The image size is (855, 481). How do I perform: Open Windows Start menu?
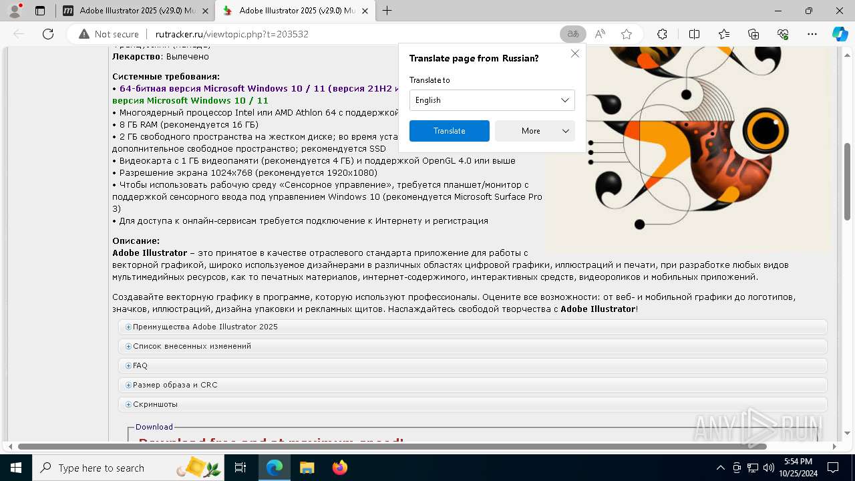coord(16,468)
